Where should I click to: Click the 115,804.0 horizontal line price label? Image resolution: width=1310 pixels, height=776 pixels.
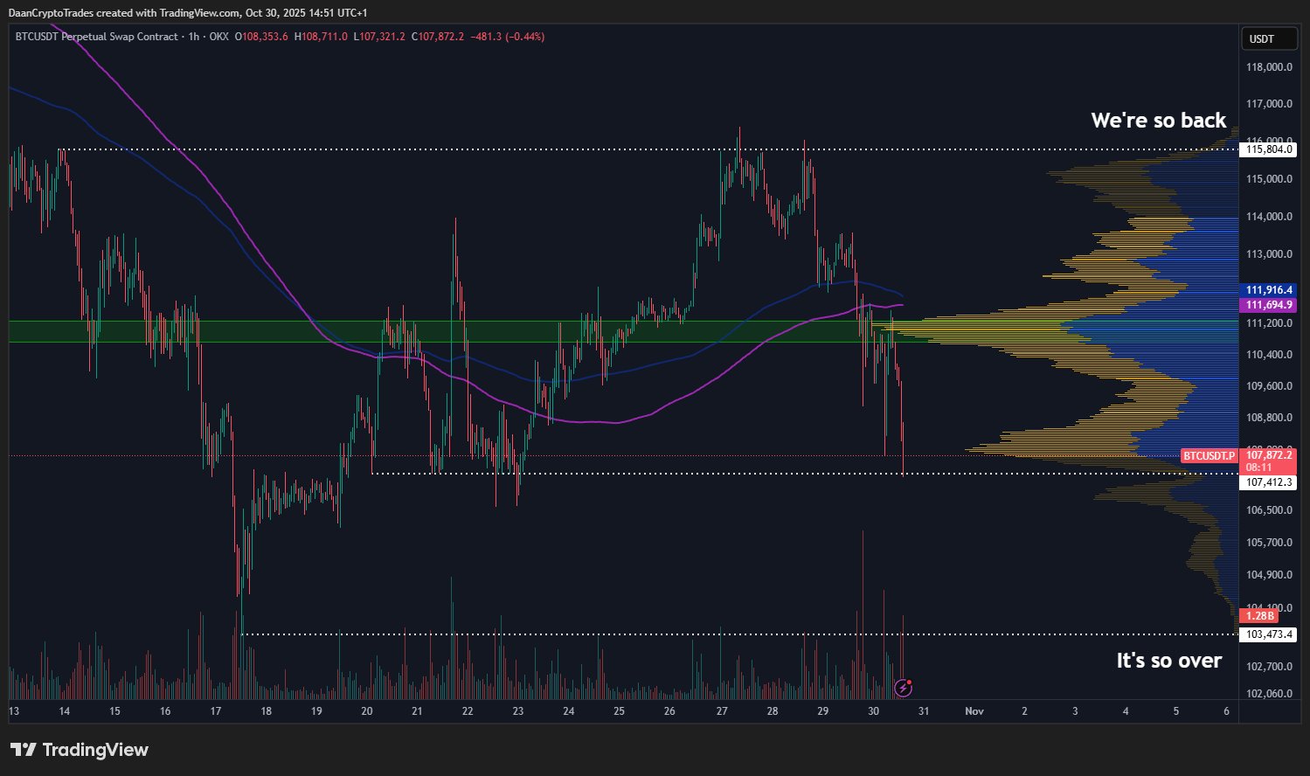point(1268,149)
